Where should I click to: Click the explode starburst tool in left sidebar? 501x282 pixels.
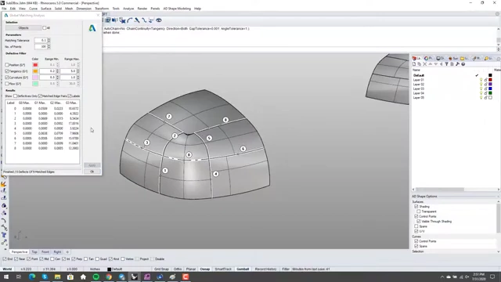[x=4, y=184]
